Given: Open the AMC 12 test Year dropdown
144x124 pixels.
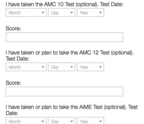Looking at the screenshot, I should tap(90, 67).
